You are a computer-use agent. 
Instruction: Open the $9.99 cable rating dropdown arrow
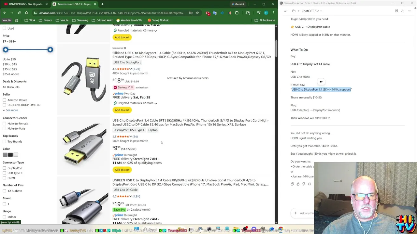point(131,136)
